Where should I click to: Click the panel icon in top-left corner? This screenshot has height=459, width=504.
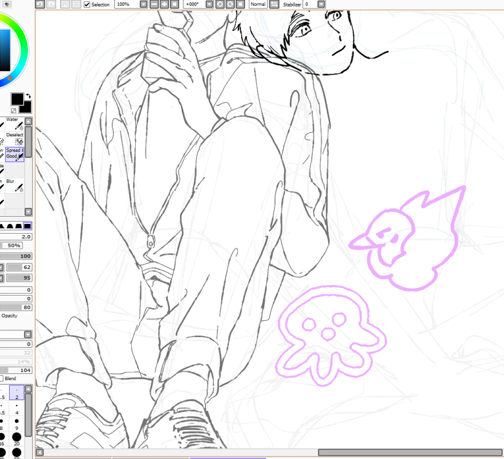[x=6, y=4]
